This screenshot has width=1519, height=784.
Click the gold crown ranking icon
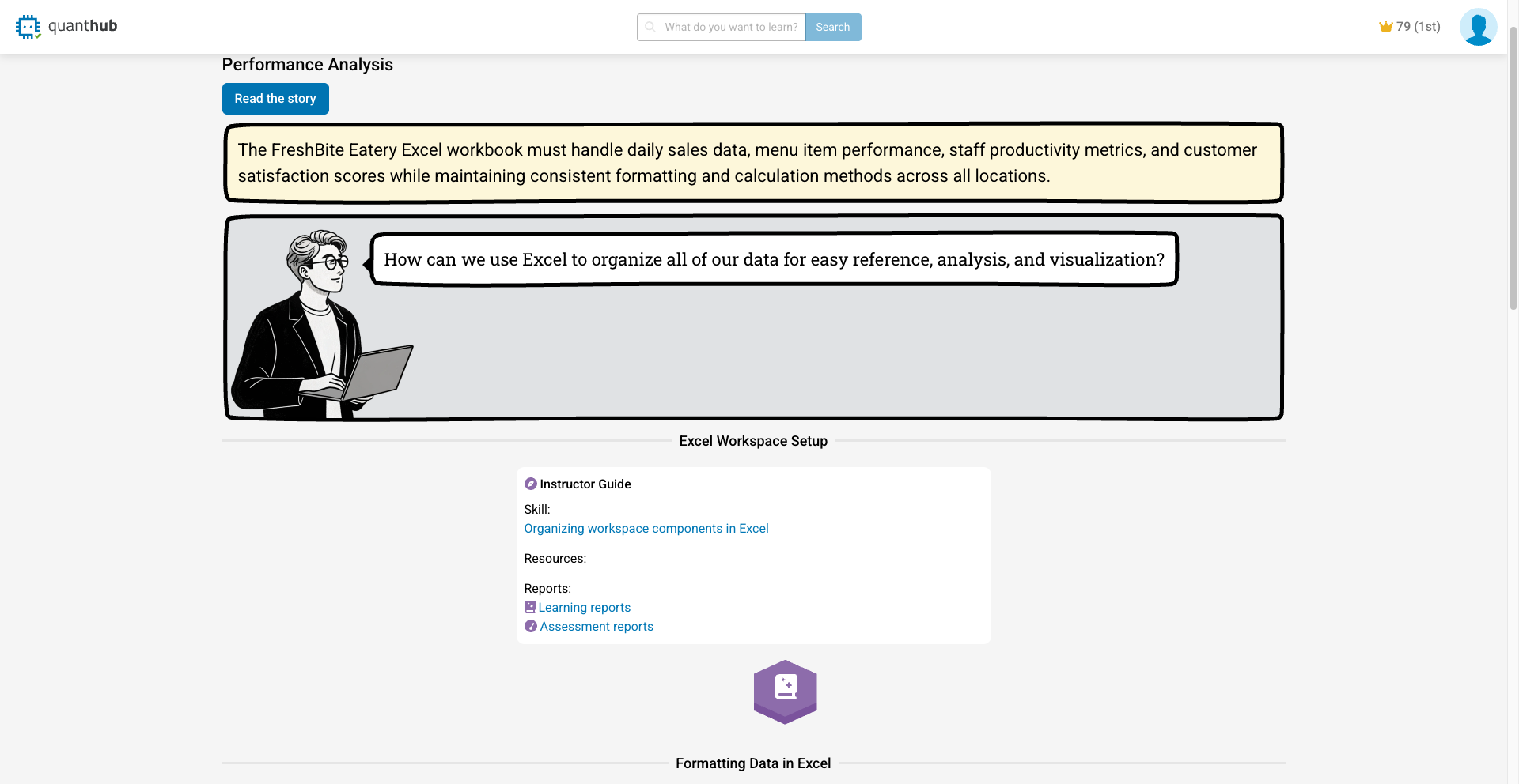click(x=1385, y=27)
